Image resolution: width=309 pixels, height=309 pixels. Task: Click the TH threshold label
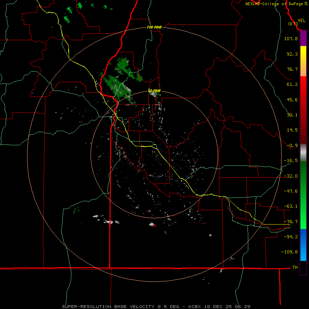click(x=295, y=267)
